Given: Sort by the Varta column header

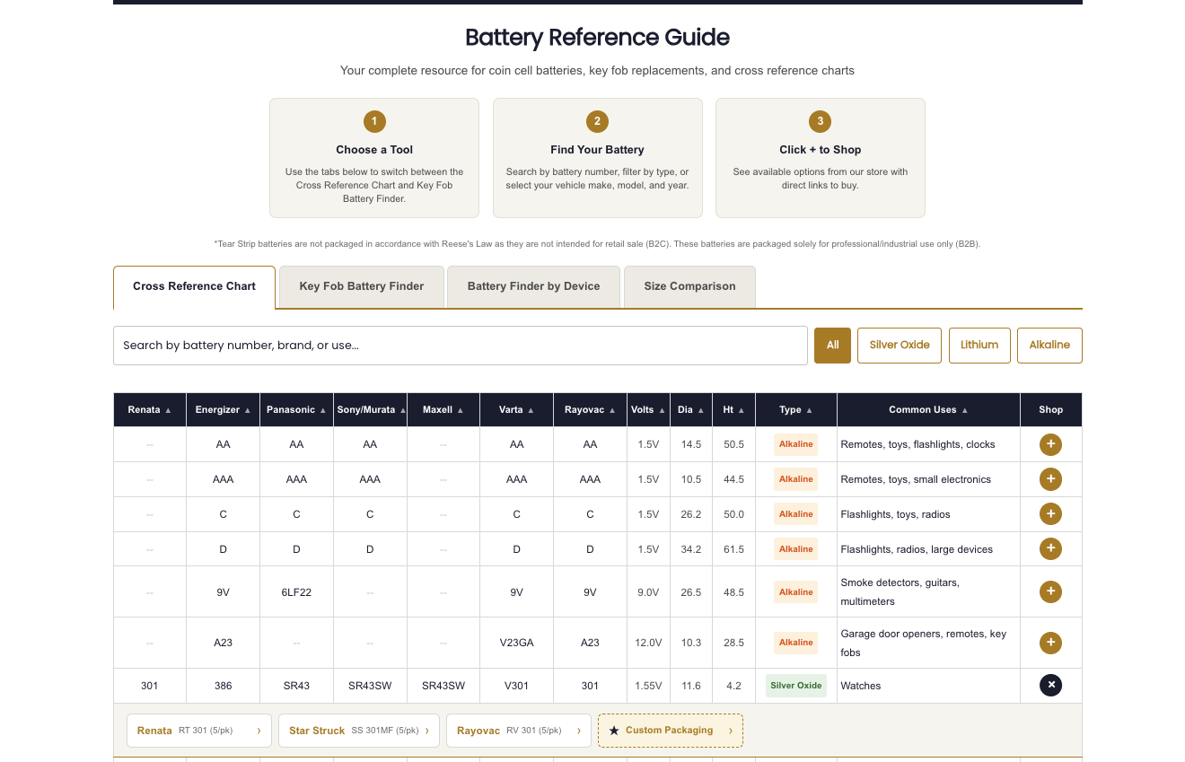Looking at the screenshot, I should 516,409.
